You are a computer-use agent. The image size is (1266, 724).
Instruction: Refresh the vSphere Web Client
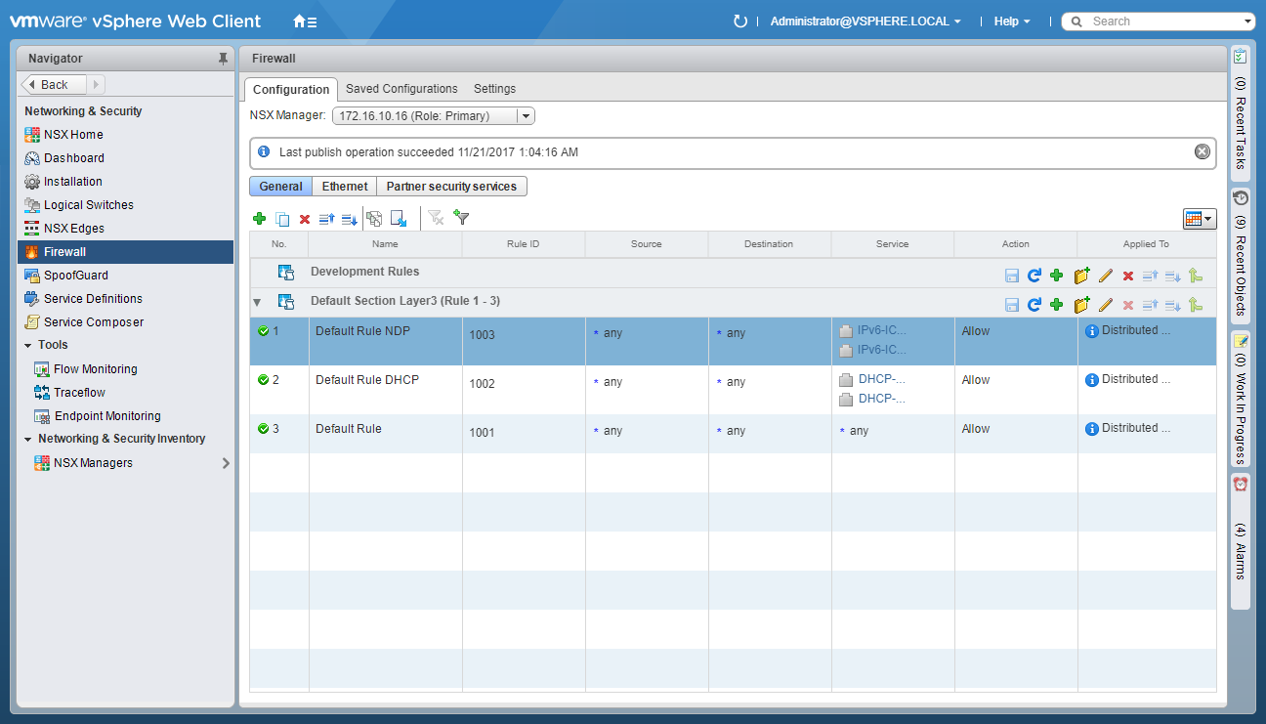click(739, 21)
